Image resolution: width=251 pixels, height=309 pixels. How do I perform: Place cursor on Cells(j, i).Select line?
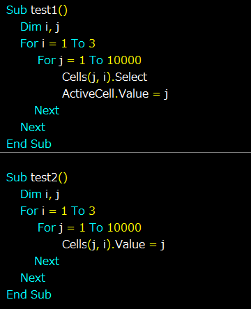105,77
